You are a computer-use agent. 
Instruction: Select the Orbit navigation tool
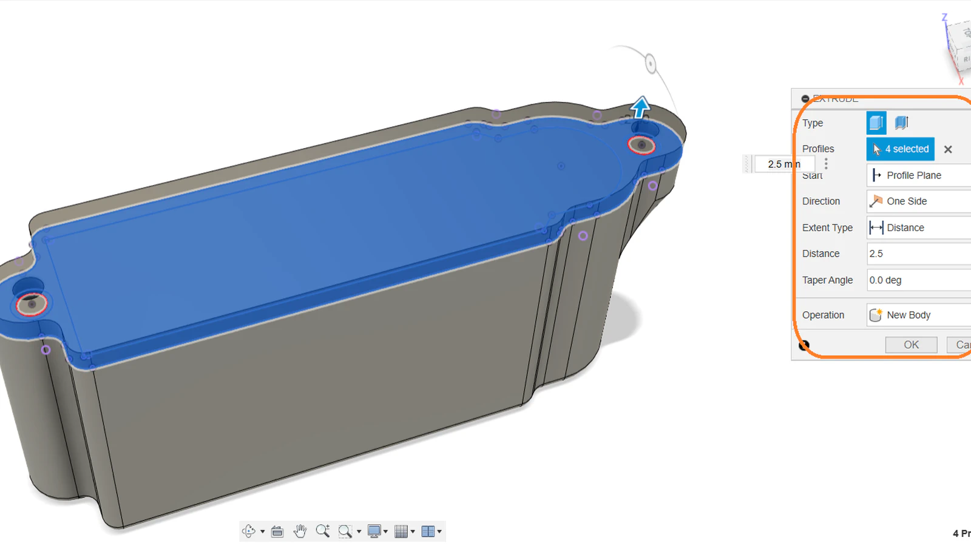click(x=248, y=531)
